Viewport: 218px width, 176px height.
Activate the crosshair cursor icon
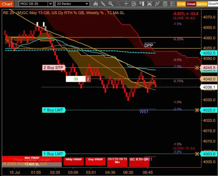126,4
